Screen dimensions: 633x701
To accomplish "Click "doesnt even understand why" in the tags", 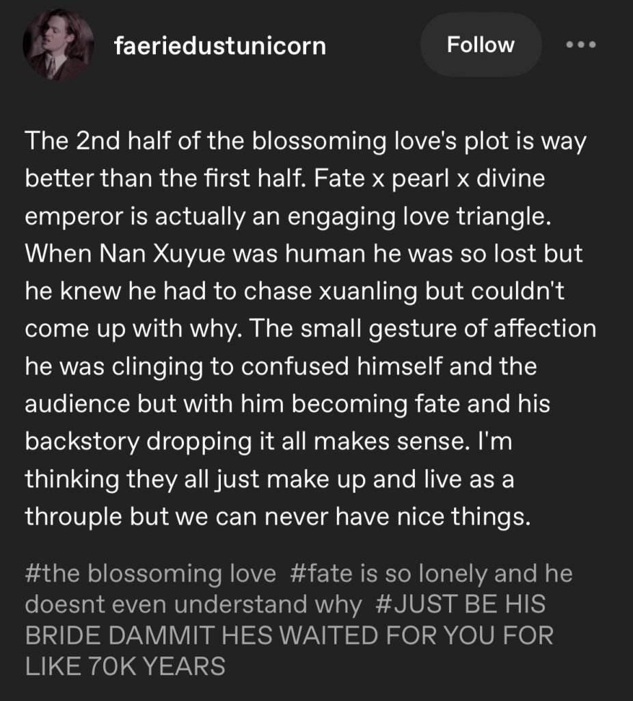I will [192, 605].
